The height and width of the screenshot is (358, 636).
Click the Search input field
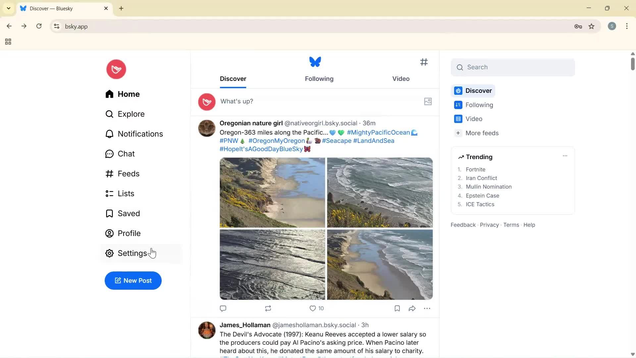[512, 67]
